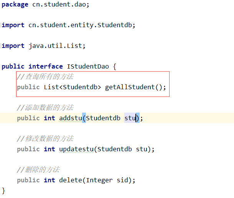Click the comment '//删除的方法'
Viewport: 234px width, 198px height.
tap(38, 170)
